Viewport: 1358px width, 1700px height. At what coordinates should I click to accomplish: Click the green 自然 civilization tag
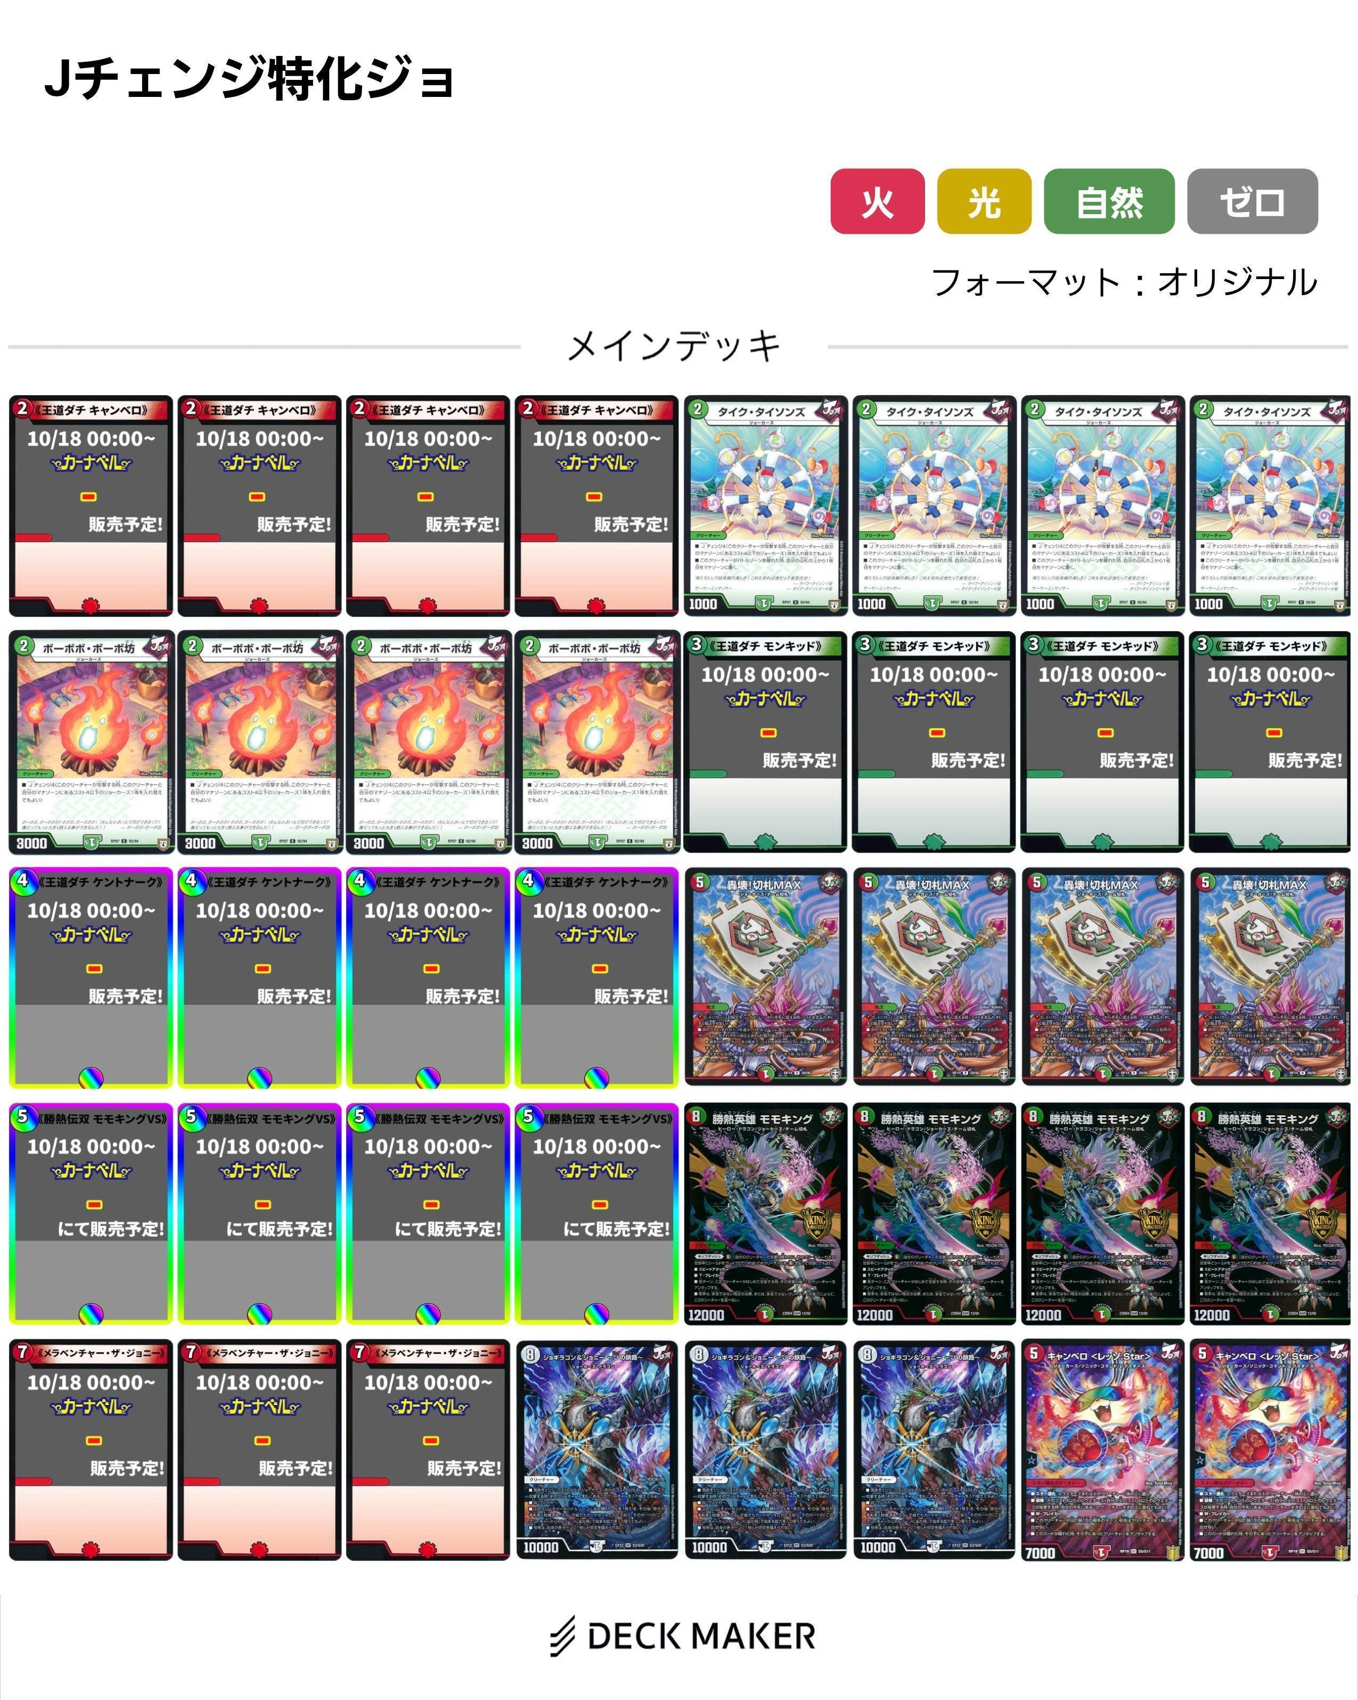[1109, 201]
